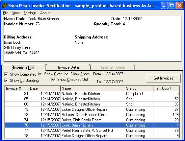Open the About menu

pos(45,13)
